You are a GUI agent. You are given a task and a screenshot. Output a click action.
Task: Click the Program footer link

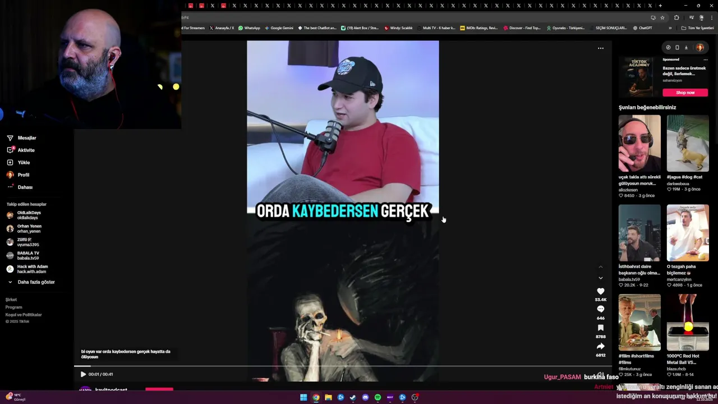pyautogui.click(x=14, y=307)
